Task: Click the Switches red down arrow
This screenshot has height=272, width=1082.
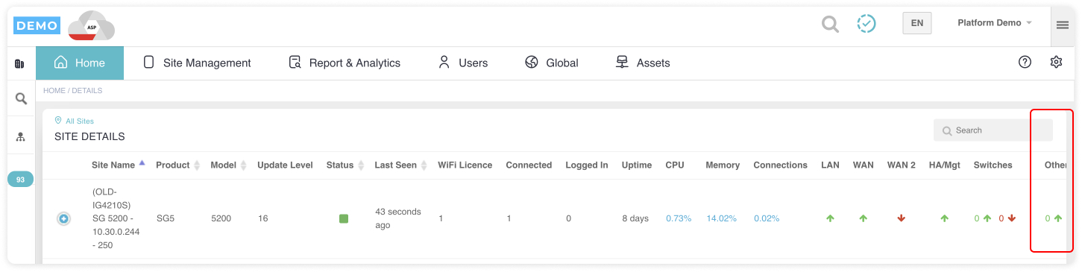Action: [1012, 218]
